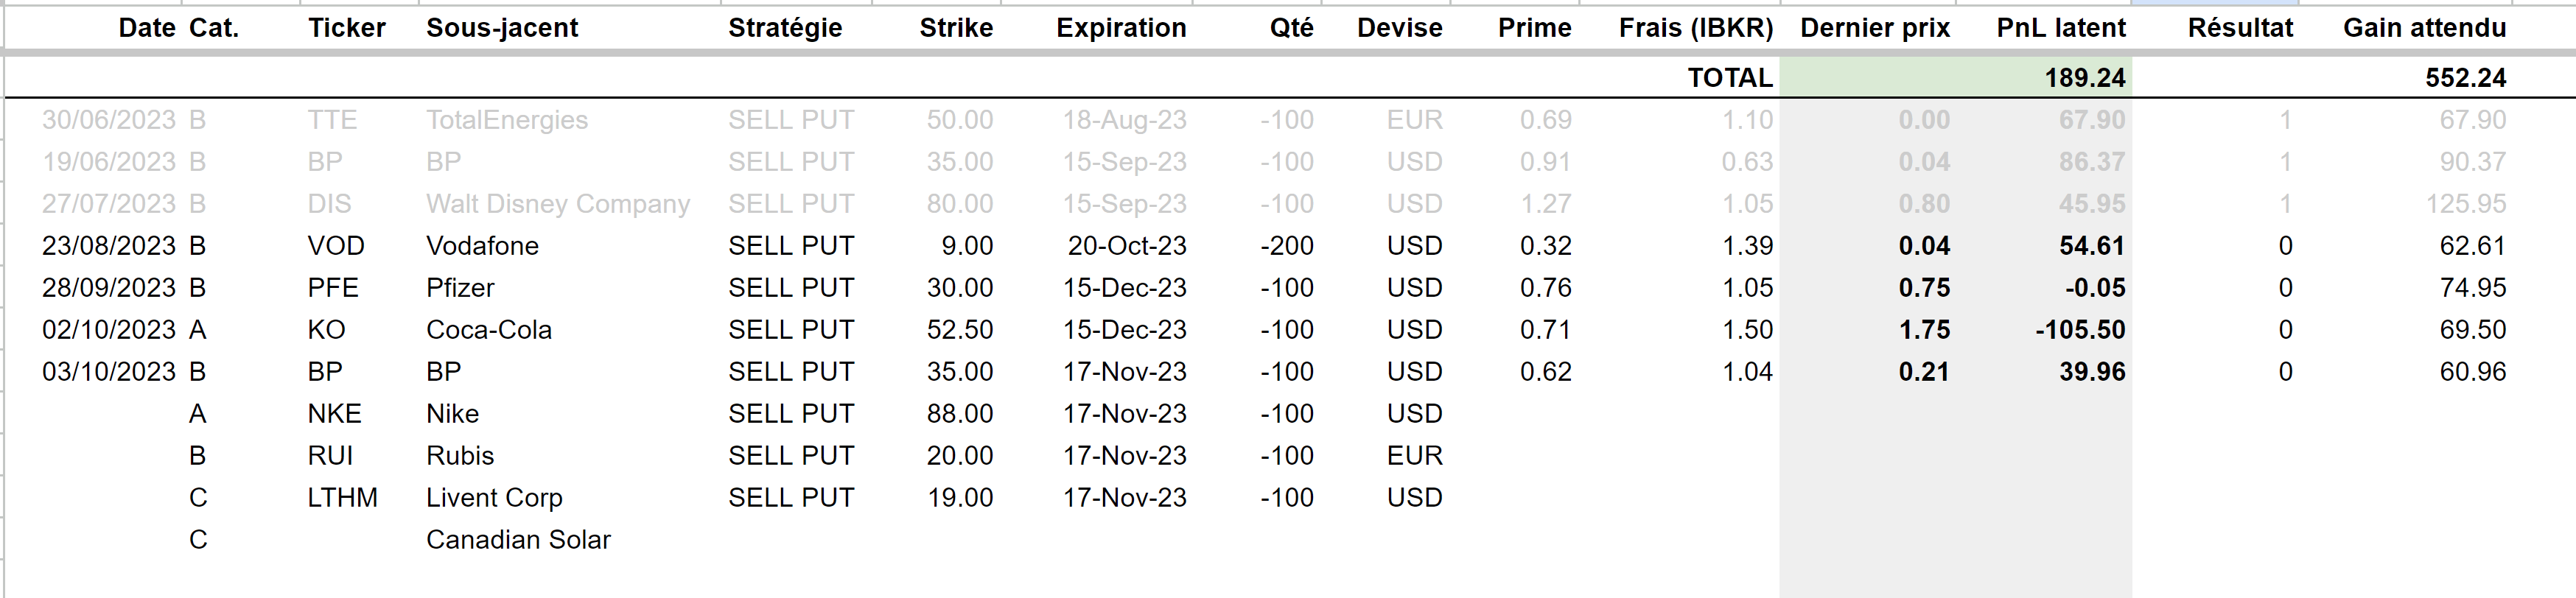Select the Rubis EUR currency cell

click(1414, 456)
